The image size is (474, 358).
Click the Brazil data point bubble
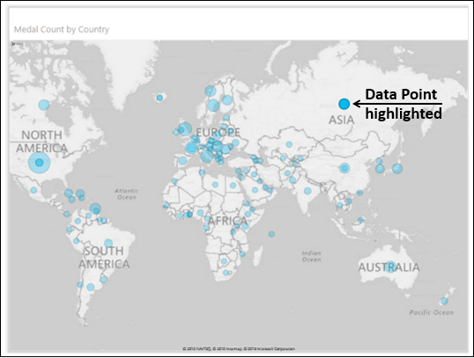[x=108, y=243]
